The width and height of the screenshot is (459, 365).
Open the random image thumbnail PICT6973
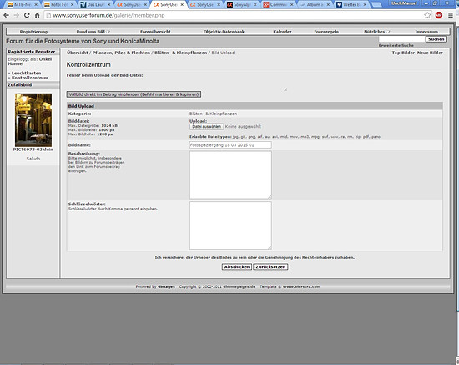[33, 120]
